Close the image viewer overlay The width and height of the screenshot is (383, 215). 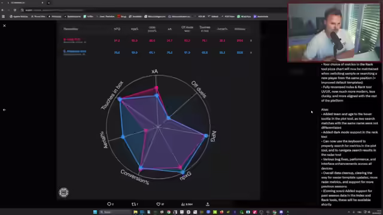4,26
